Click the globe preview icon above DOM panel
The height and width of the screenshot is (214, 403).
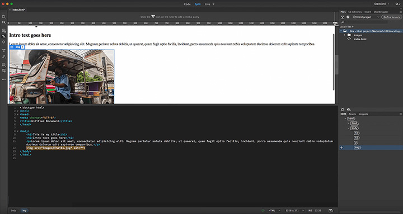(349, 110)
